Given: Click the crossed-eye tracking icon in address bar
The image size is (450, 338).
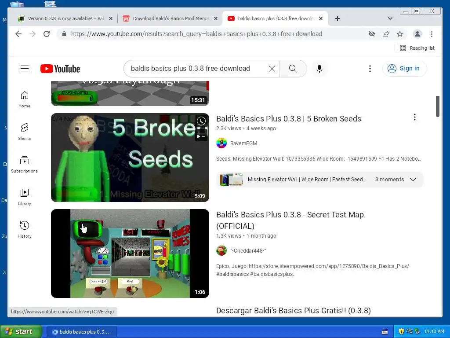Looking at the screenshot, I should tap(372, 34).
